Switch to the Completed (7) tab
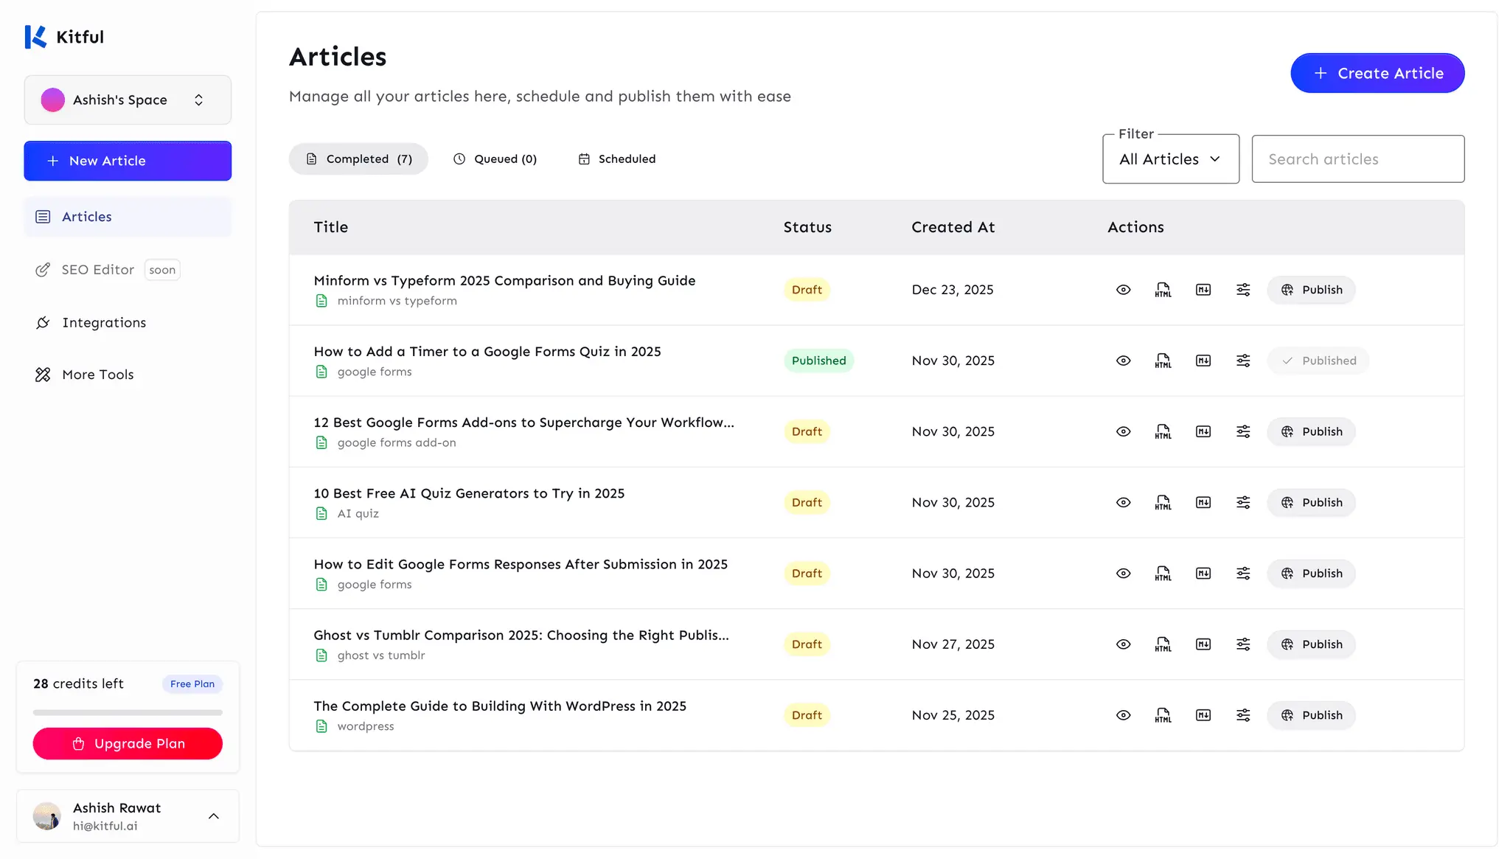The height and width of the screenshot is (859, 1510). point(358,159)
